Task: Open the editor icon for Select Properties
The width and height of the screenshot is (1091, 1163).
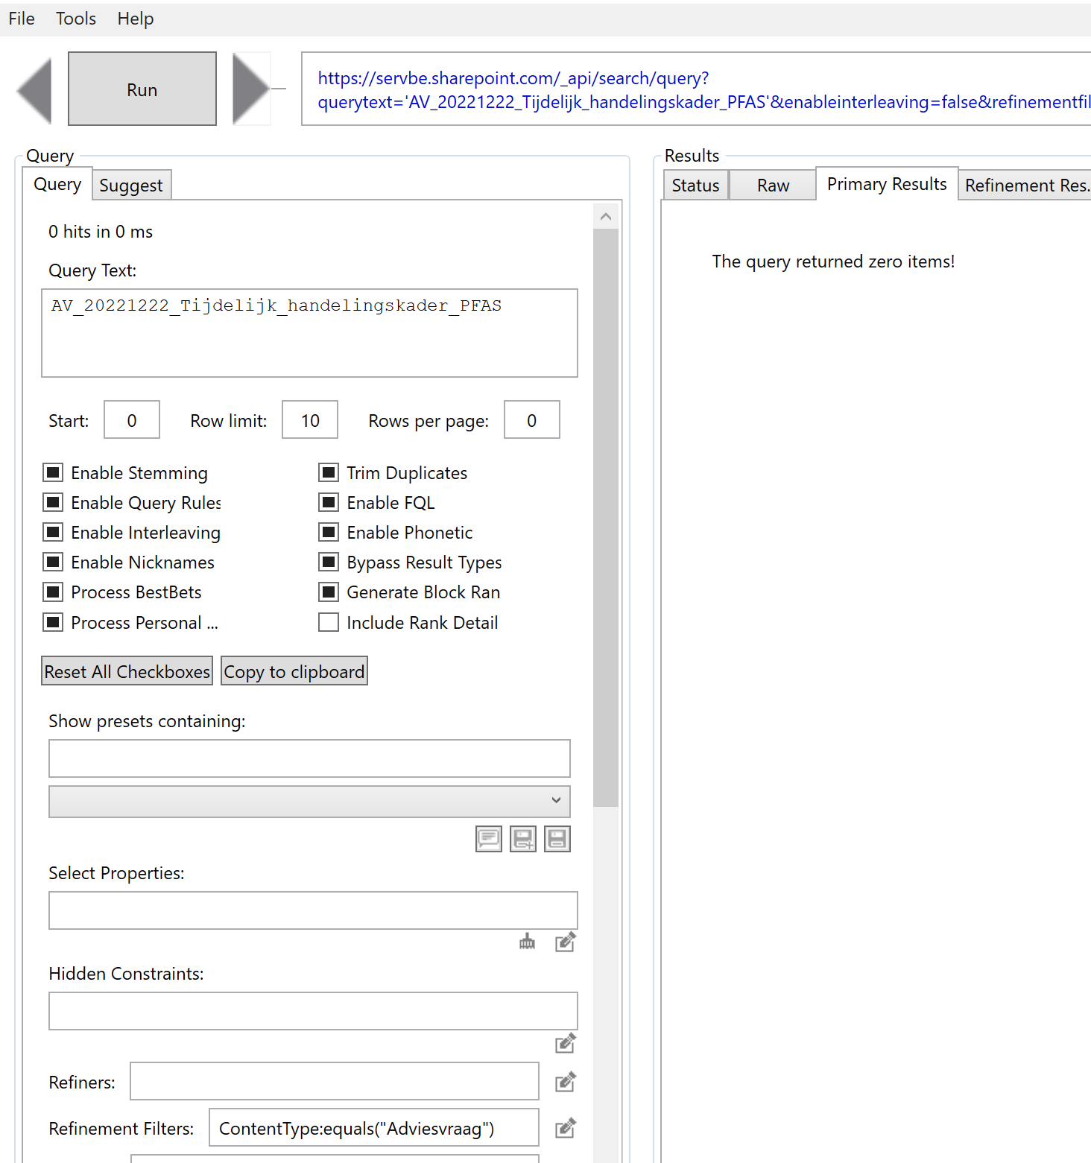Action: pyautogui.click(x=566, y=942)
